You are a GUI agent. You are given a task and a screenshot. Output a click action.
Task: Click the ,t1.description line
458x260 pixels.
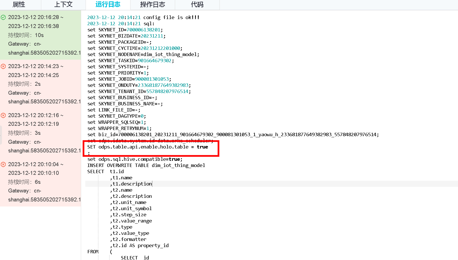click(131, 184)
